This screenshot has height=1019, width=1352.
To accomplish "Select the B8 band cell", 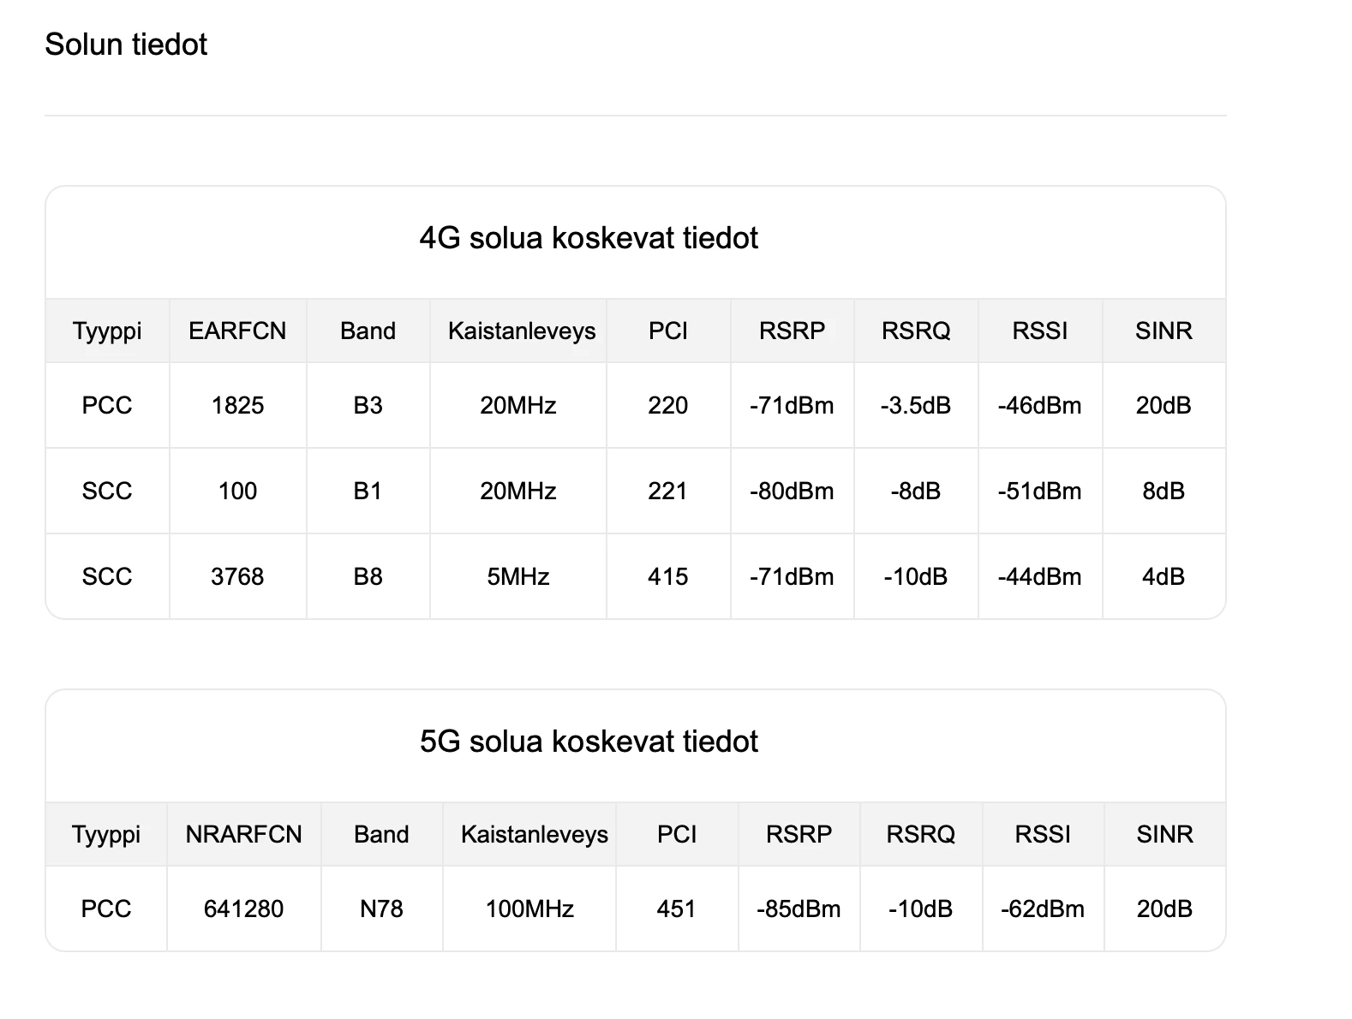I will click(368, 576).
